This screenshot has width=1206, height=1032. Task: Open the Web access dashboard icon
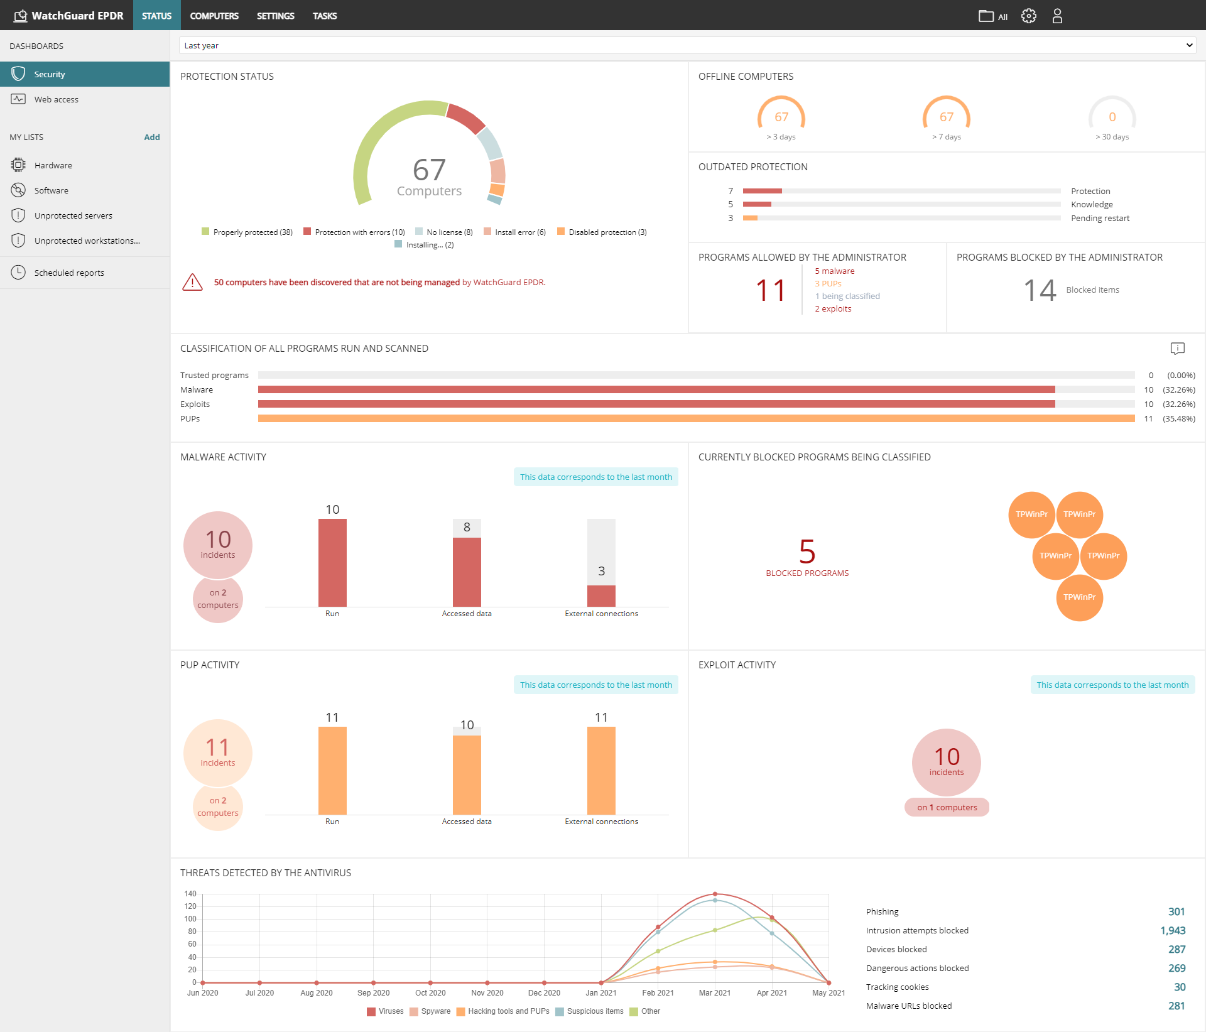(18, 99)
